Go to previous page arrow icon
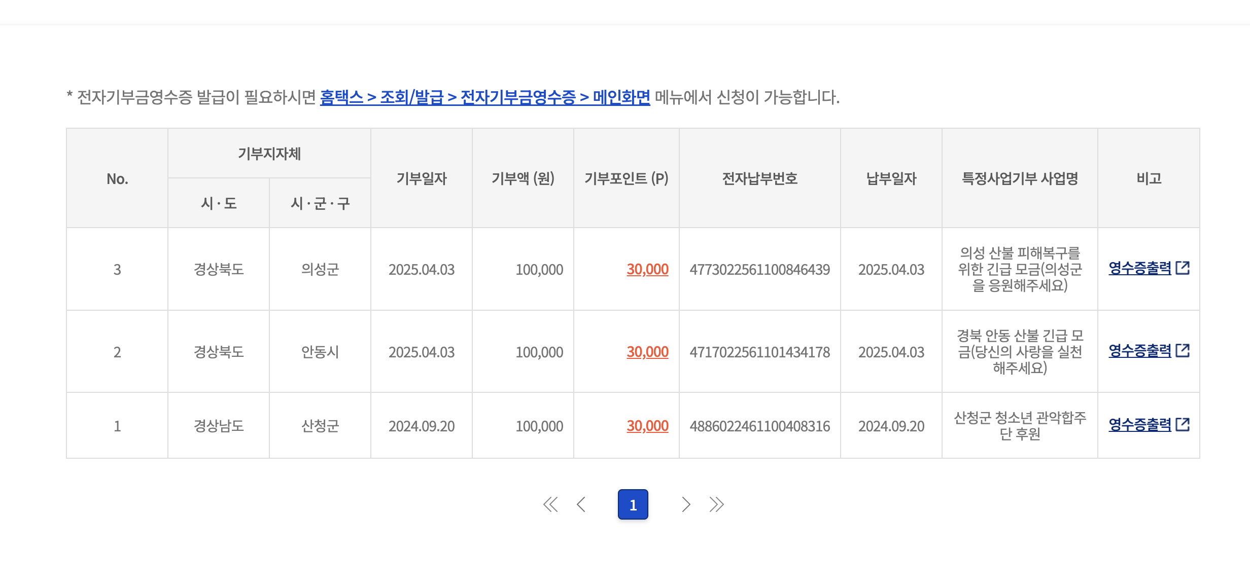Image resolution: width=1250 pixels, height=587 pixels. click(581, 504)
